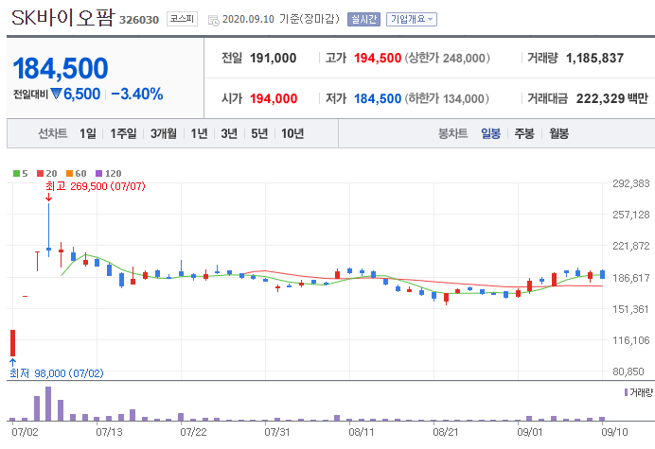Click the 고가 value 194,500
This screenshot has height=449, width=655.
[378, 58]
